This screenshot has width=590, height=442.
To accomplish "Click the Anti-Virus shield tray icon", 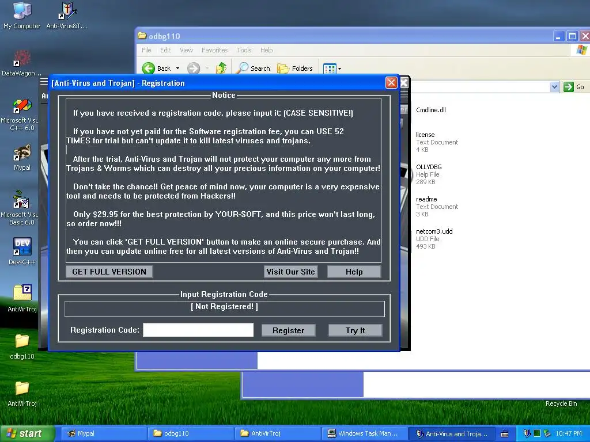I will click(x=527, y=433).
